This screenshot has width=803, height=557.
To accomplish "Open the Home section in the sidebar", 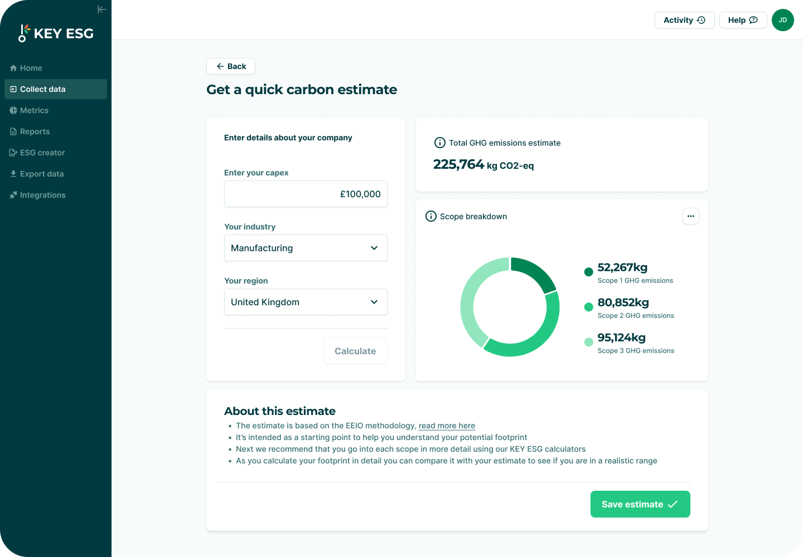I will [x=31, y=67].
